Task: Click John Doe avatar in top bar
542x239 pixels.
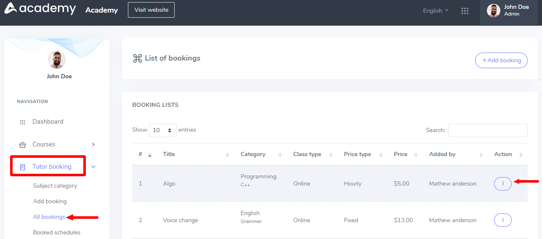Action: (x=493, y=11)
